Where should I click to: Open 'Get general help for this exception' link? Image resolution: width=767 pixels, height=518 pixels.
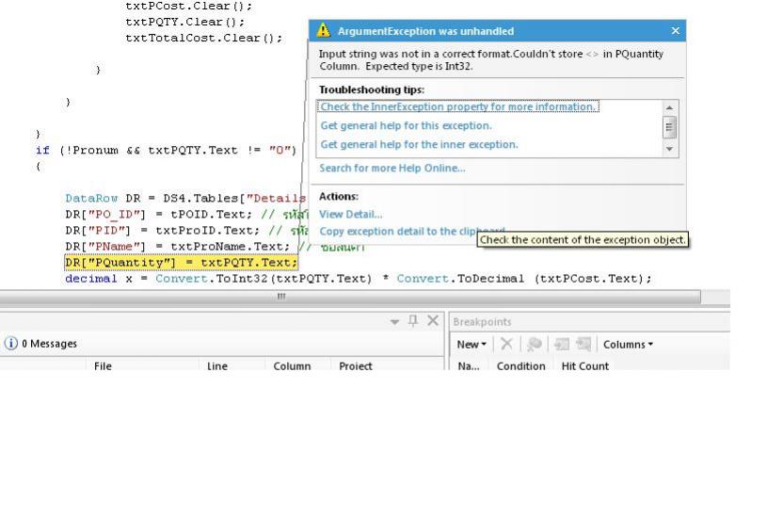pyautogui.click(x=406, y=126)
